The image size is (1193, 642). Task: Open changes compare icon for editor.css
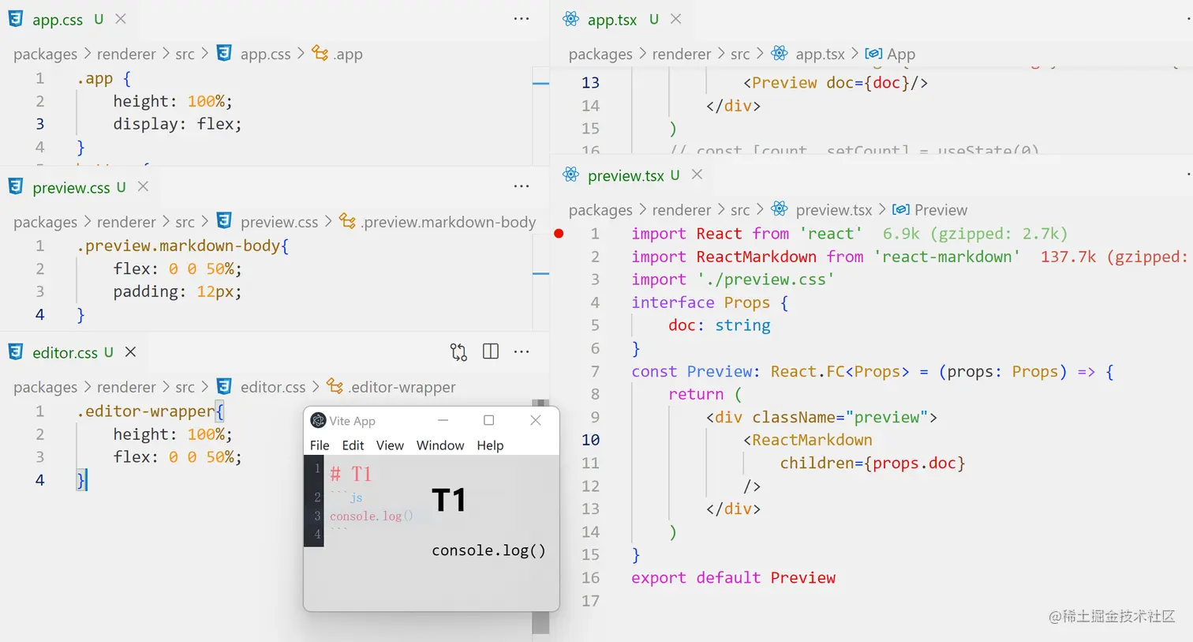click(x=458, y=352)
